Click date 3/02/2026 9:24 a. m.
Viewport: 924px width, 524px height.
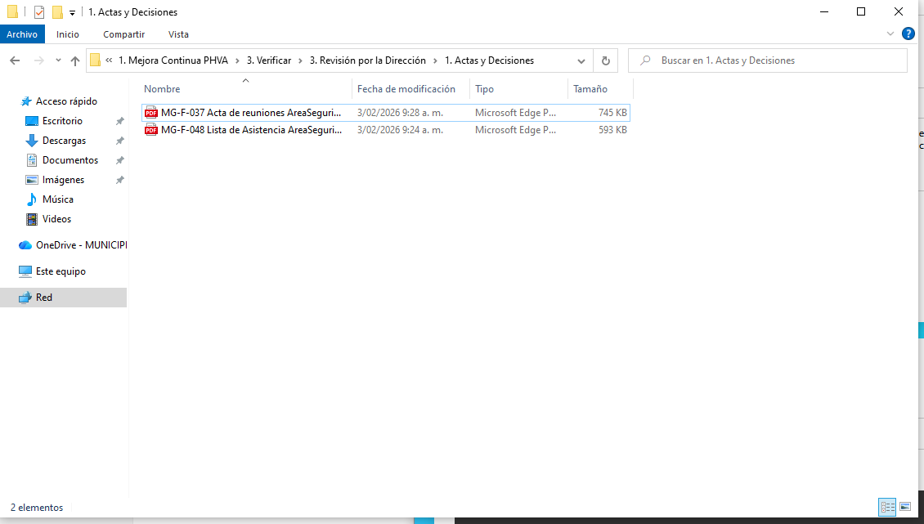click(x=400, y=130)
